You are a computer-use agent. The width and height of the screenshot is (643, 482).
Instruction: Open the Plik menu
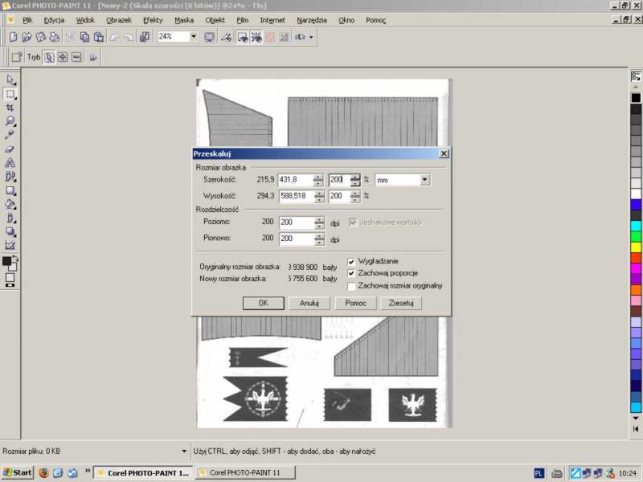pyautogui.click(x=27, y=20)
